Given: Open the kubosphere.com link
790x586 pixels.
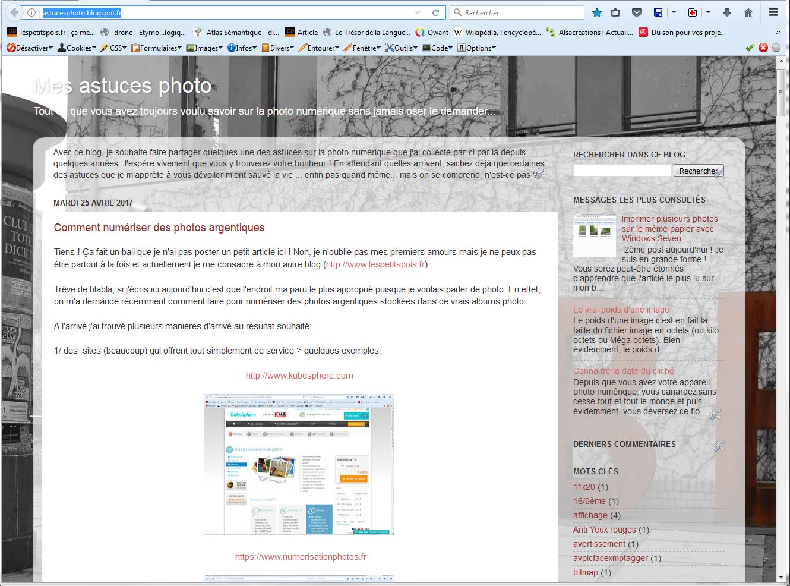Looking at the screenshot, I should click(x=299, y=376).
